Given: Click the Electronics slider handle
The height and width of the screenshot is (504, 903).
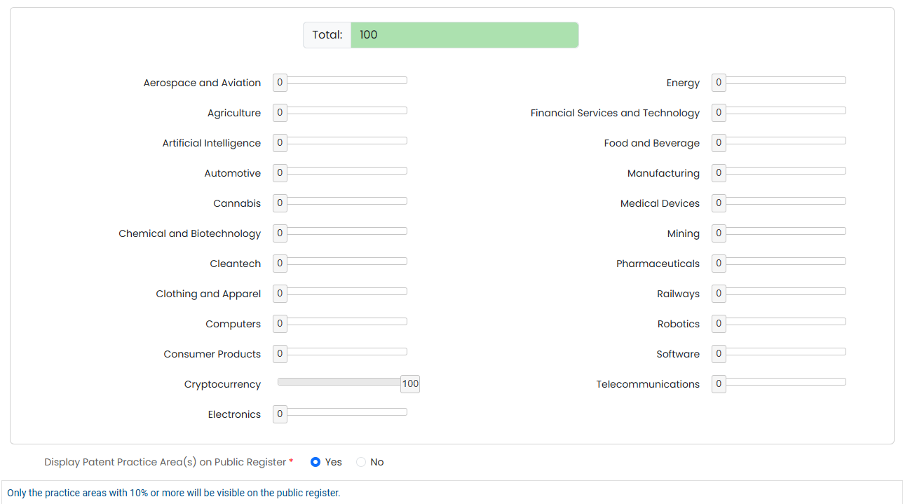Looking at the screenshot, I should (280, 414).
